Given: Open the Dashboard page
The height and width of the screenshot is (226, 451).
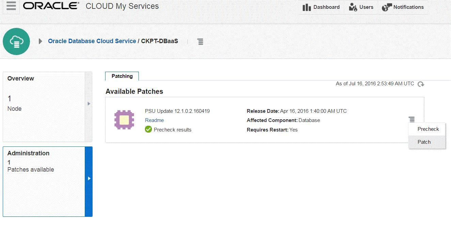Looking at the screenshot, I should [321, 7].
